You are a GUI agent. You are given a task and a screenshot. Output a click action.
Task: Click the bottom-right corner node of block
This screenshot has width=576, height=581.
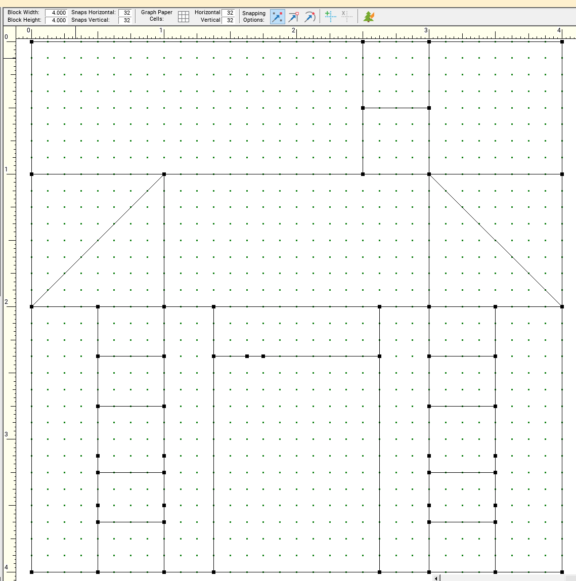562,572
